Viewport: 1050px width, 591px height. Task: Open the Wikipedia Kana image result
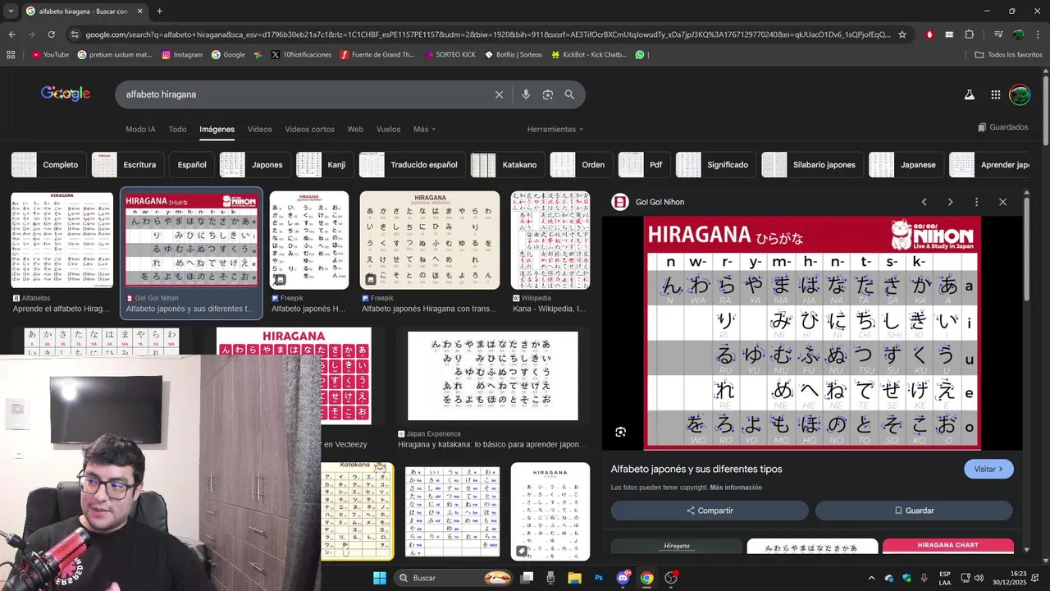click(x=550, y=240)
